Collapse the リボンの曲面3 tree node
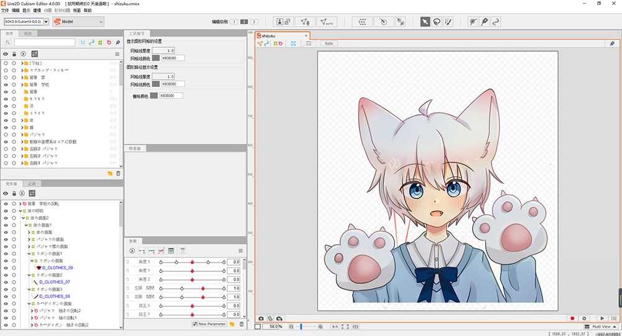The image size is (622, 336). coord(29,289)
